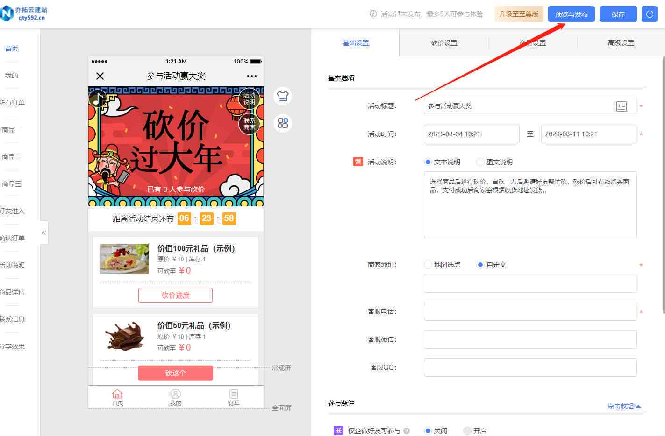The height and width of the screenshot is (436, 665).
Task: Tap 我的 profile icon in phone bottom bar
Action: 175,397
